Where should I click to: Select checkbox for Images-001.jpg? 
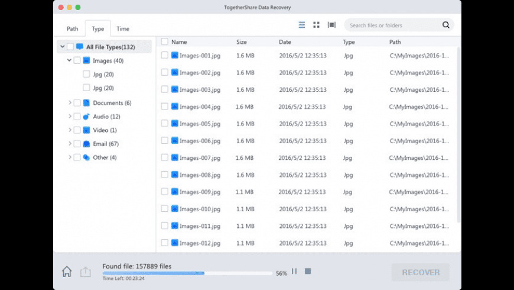(x=165, y=55)
